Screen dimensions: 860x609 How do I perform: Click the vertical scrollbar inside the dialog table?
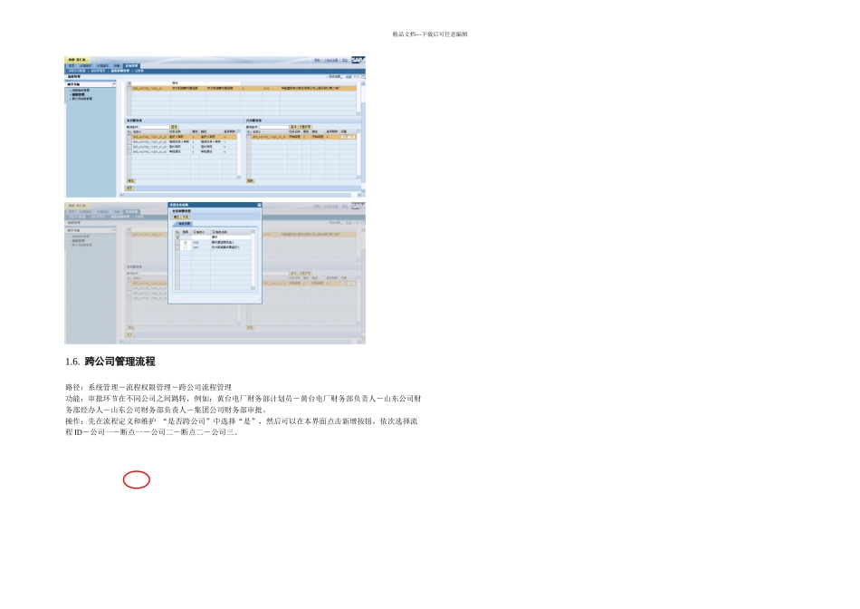tap(253, 259)
